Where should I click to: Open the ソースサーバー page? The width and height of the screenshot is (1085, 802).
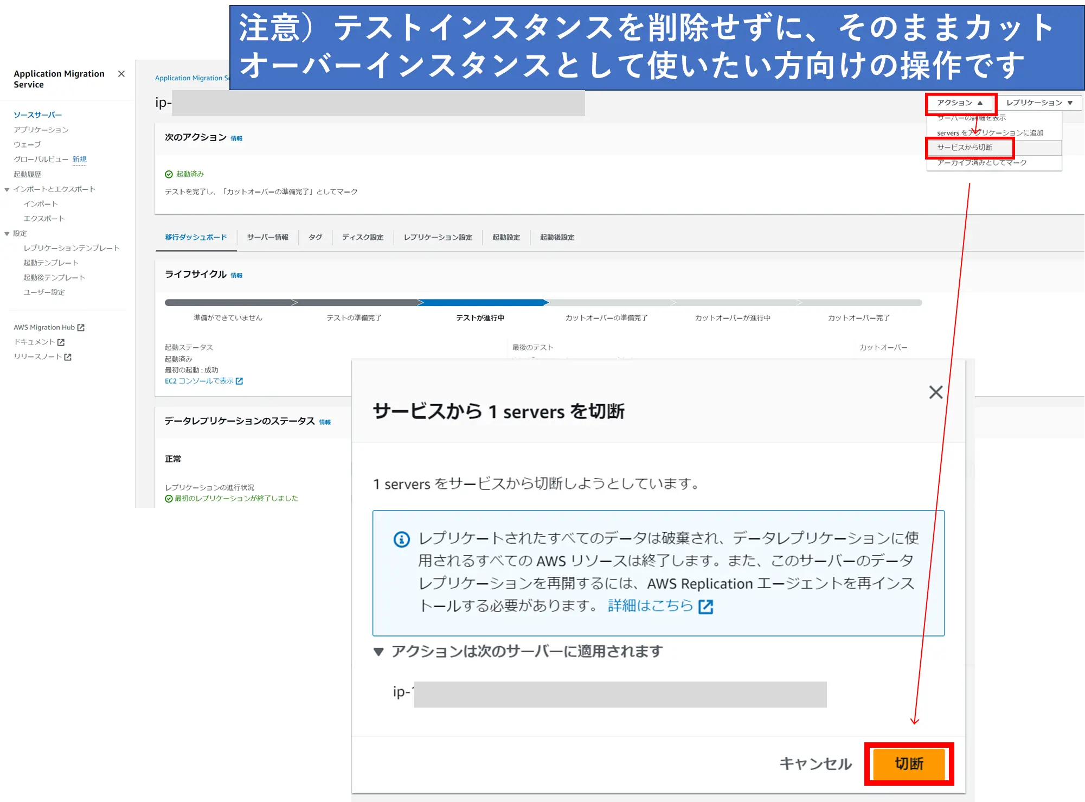(38, 115)
